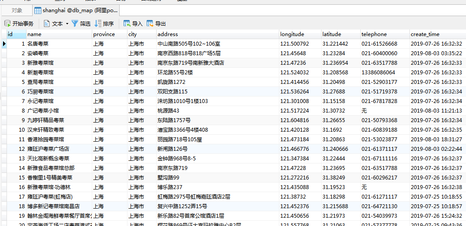The width and height of the screenshot is (466, 226).
Task: Select name cell 巧厨粤菜馆
Action: pyautogui.click(x=59, y=92)
